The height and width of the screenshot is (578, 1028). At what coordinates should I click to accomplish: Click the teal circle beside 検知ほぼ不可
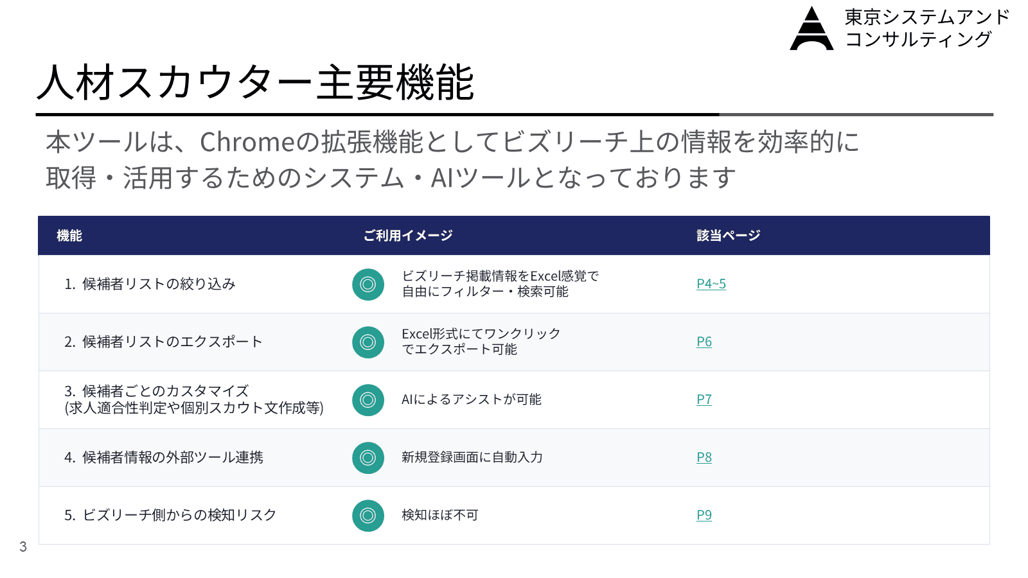(368, 516)
